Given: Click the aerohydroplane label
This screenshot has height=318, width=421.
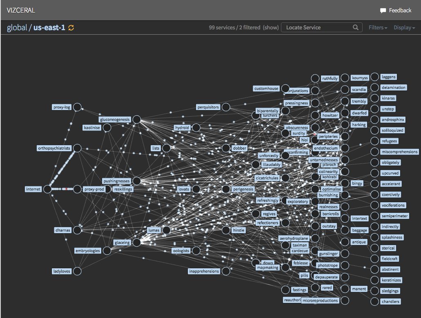Looking at the screenshot, I should 294,238.
